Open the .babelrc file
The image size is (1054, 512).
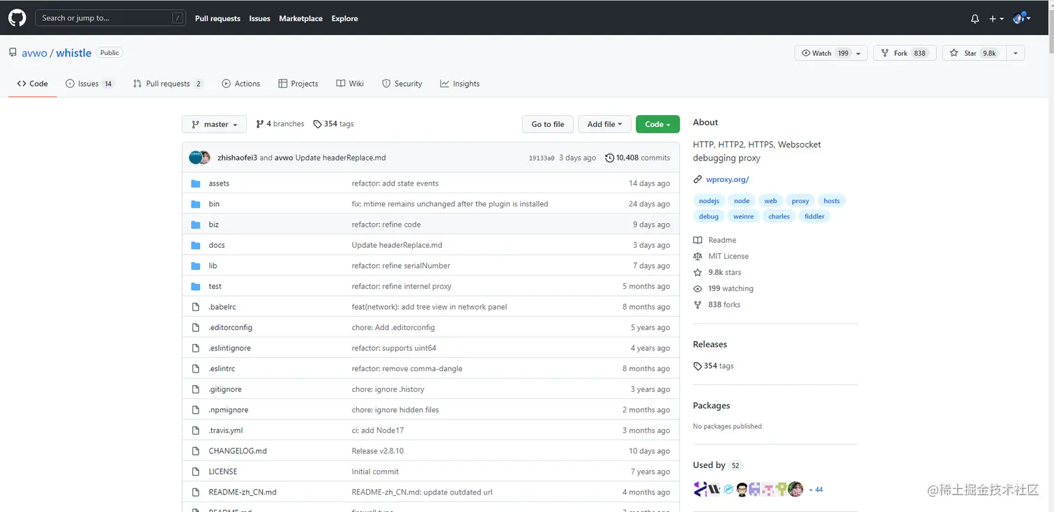point(222,307)
